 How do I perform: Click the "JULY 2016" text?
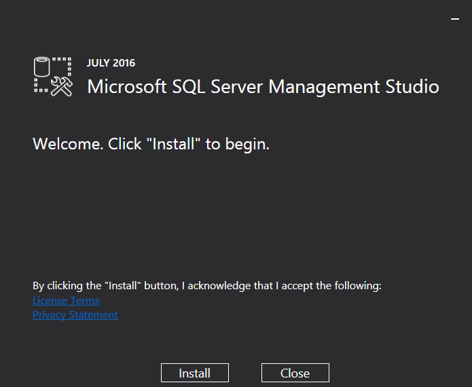[x=111, y=63]
